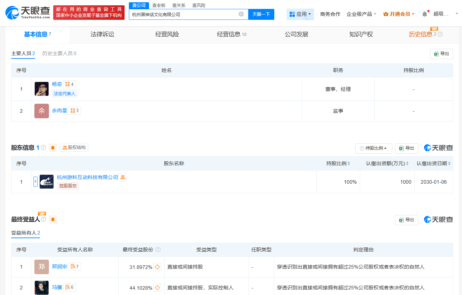Open the 应用 dropdown in the top bar
The height and width of the screenshot is (295, 462).
coord(300,14)
